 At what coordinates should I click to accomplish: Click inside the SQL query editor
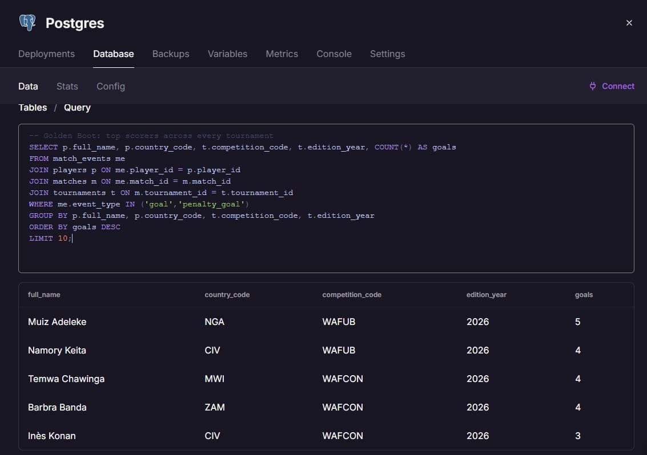326,198
